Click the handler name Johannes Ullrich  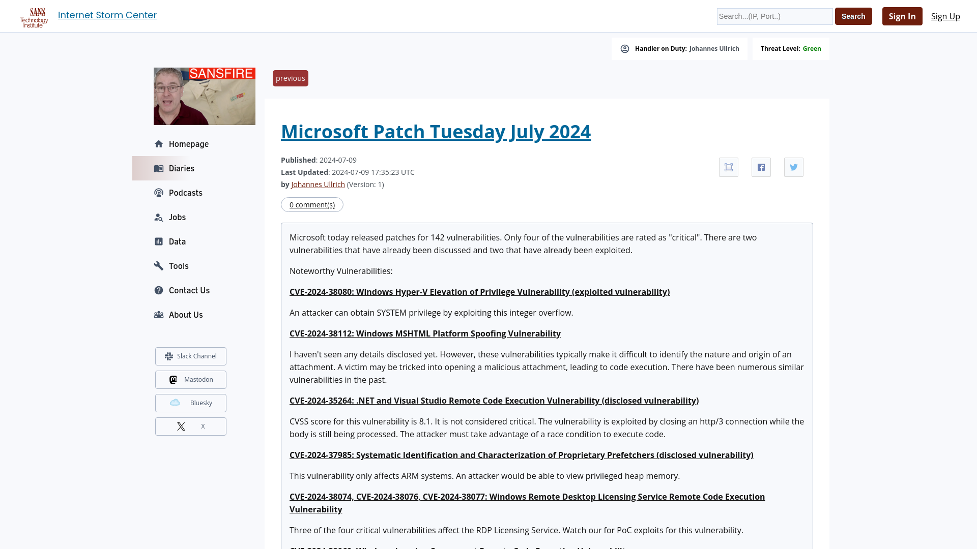tap(714, 49)
